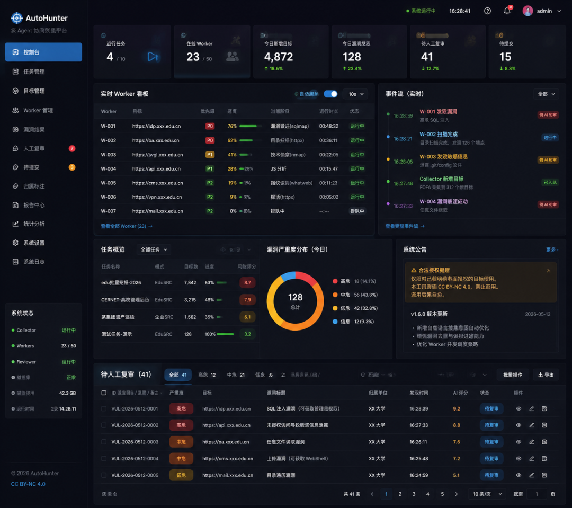Open report icon for VUL-2026-0512-0005
The width and height of the screenshot is (572, 508).
click(x=544, y=475)
